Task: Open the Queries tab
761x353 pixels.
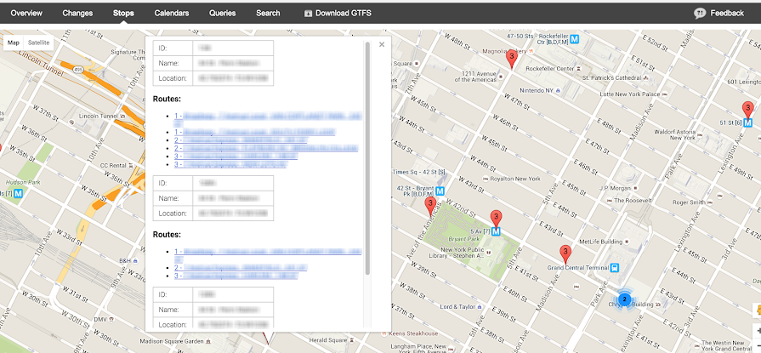Action: [x=222, y=13]
